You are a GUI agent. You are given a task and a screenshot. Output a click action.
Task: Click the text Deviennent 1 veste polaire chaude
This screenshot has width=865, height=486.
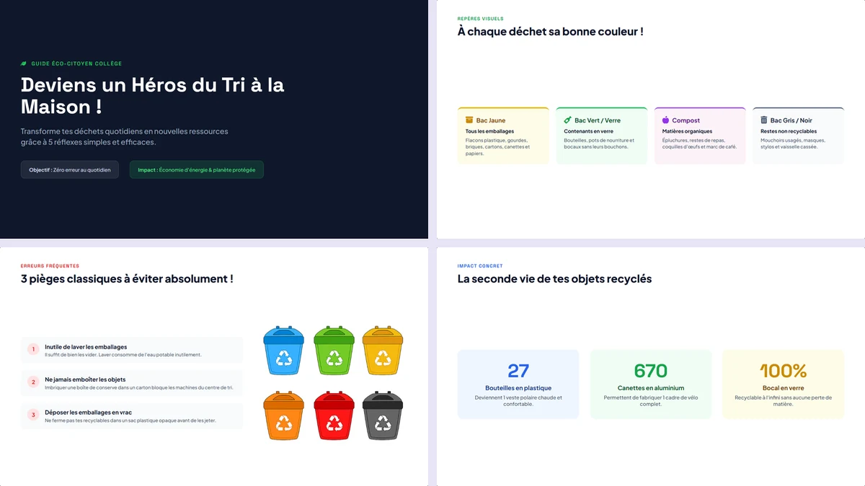pos(518,400)
